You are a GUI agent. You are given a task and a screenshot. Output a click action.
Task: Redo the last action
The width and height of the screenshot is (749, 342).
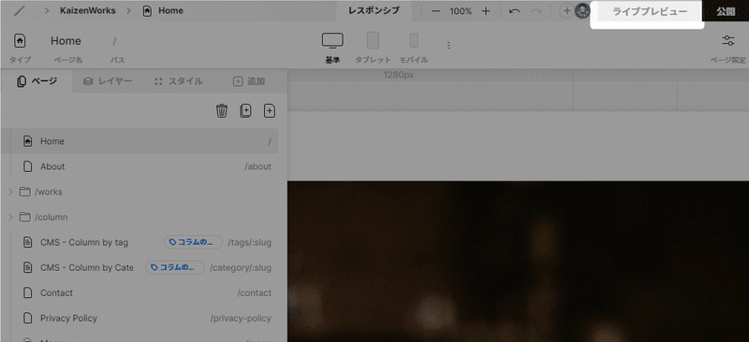click(x=536, y=11)
